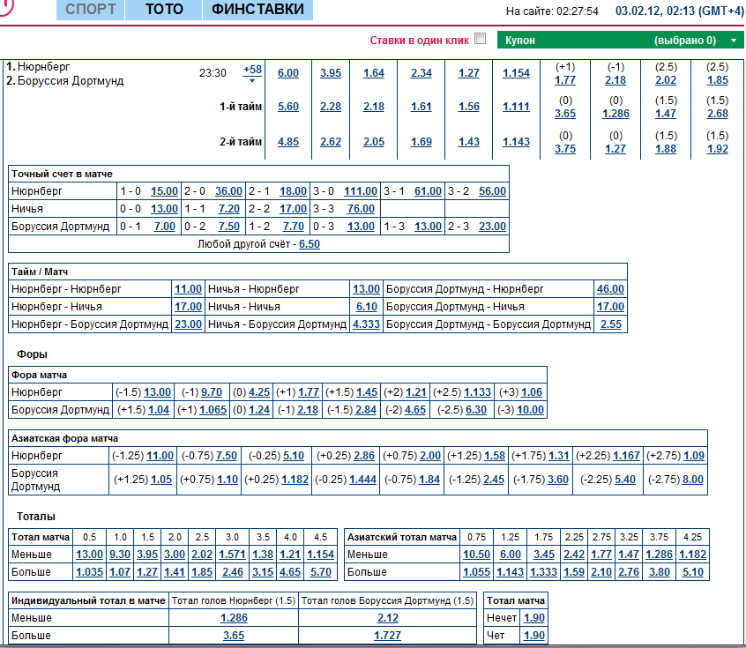Image resolution: width=746 pixels, height=648 pixels.
Task: Select Asian total over 4.25 odds 5.10
Action: point(693,572)
